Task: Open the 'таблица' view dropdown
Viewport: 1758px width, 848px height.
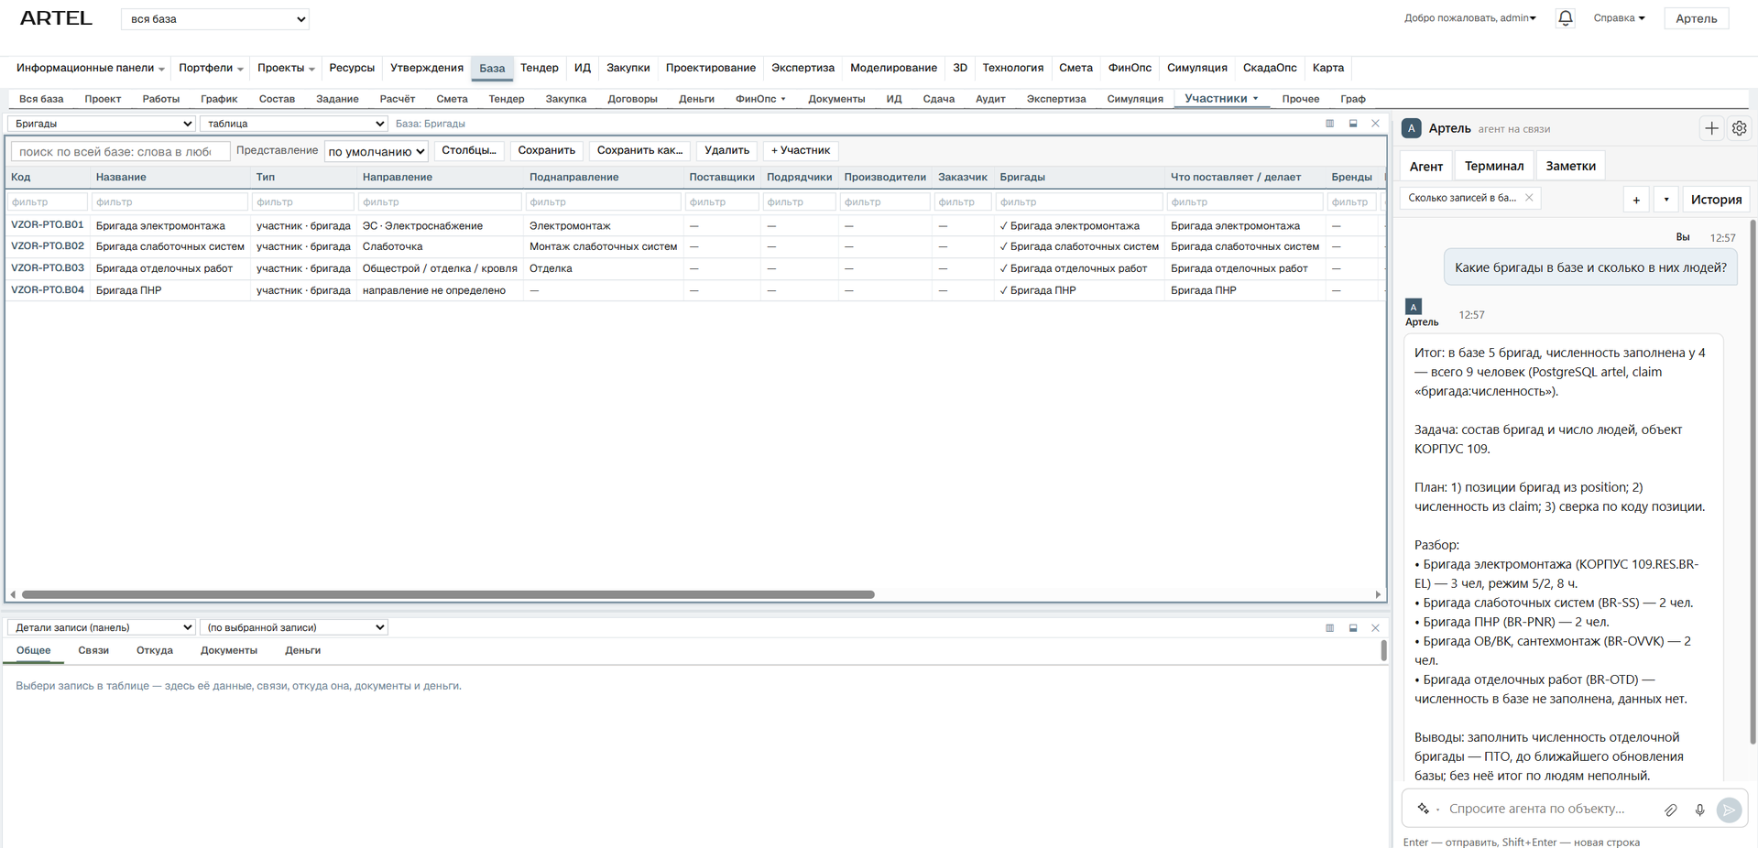Action: (294, 124)
